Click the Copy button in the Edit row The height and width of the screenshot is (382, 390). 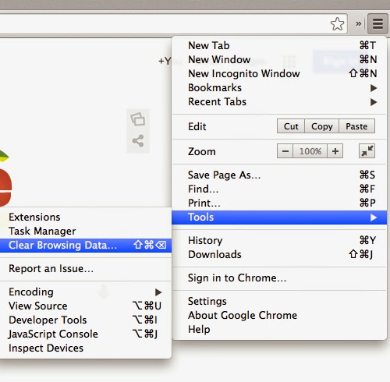click(321, 126)
